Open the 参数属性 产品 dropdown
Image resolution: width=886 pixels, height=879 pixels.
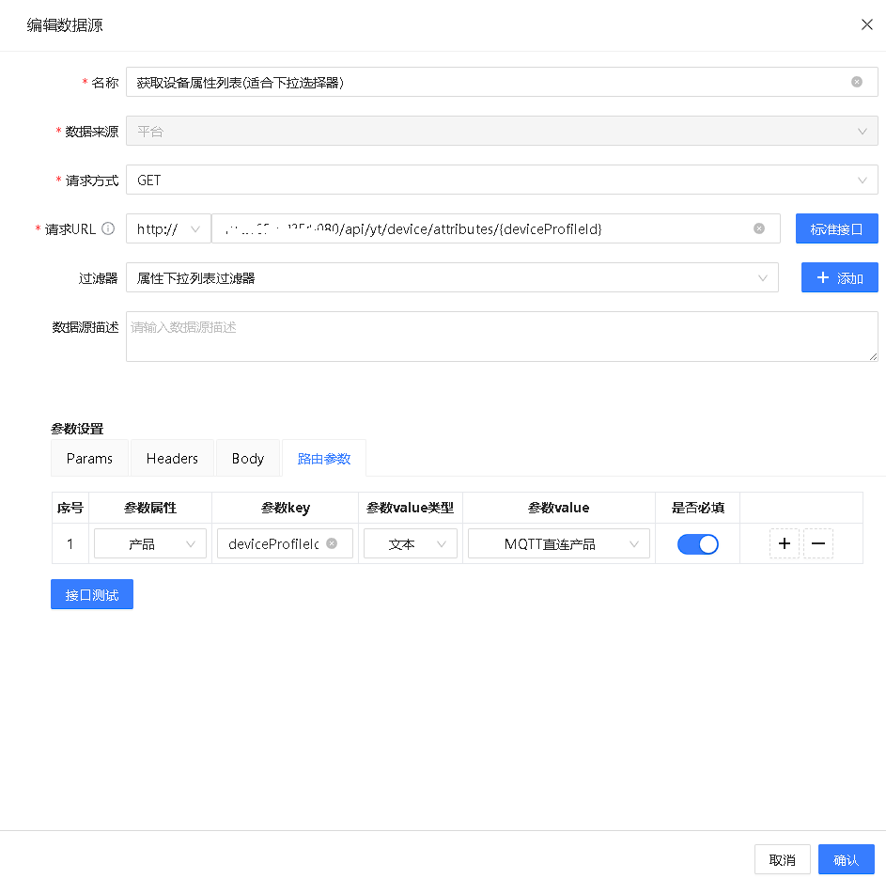pos(150,543)
